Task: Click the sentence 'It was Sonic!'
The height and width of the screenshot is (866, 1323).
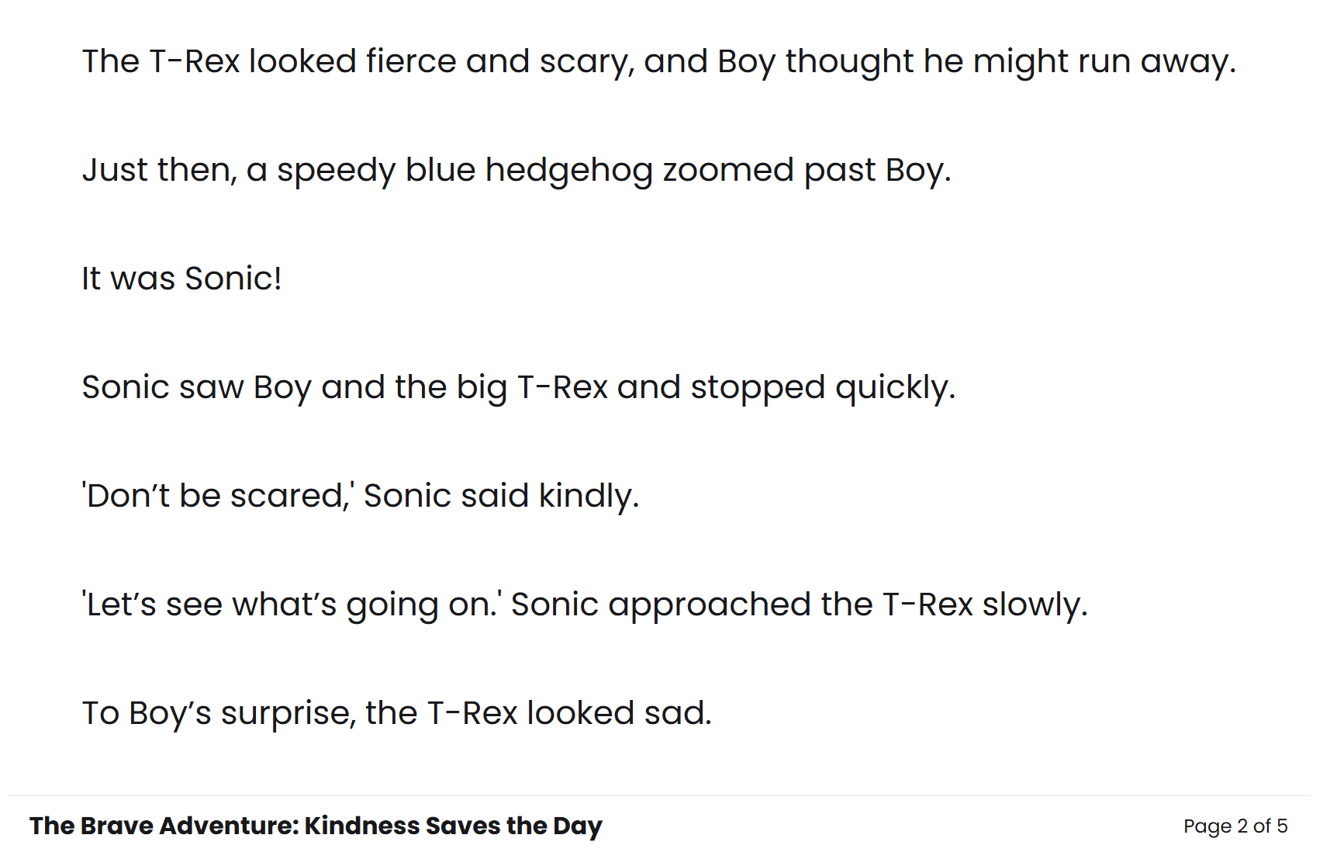Action: pyautogui.click(x=181, y=279)
